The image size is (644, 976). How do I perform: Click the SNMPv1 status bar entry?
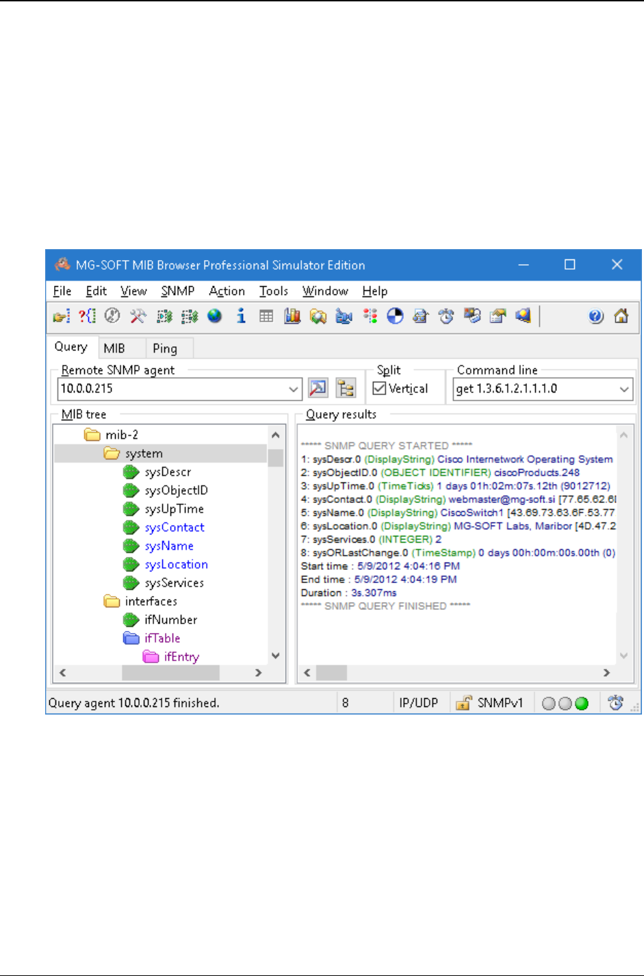(x=500, y=703)
